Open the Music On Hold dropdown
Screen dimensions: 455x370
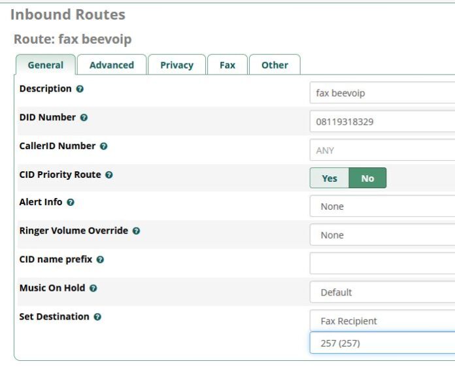point(382,292)
